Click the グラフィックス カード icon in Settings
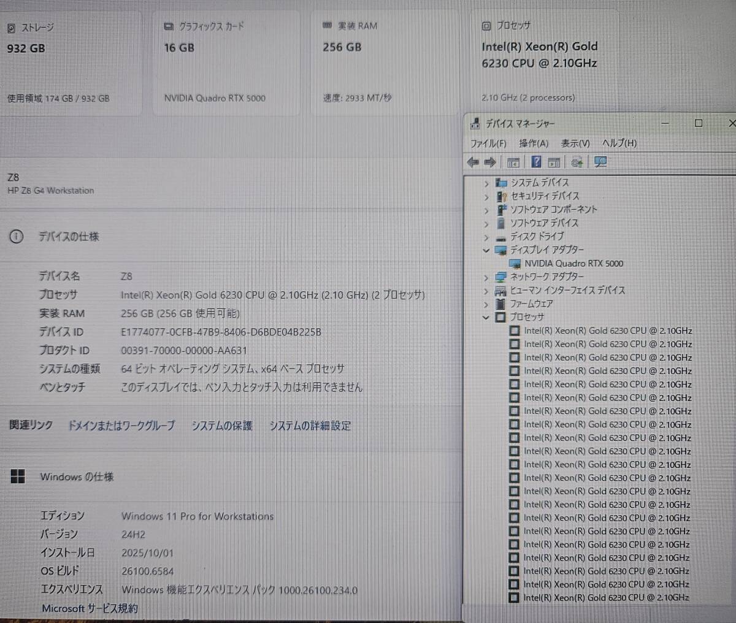The height and width of the screenshot is (623, 736). (x=169, y=26)
